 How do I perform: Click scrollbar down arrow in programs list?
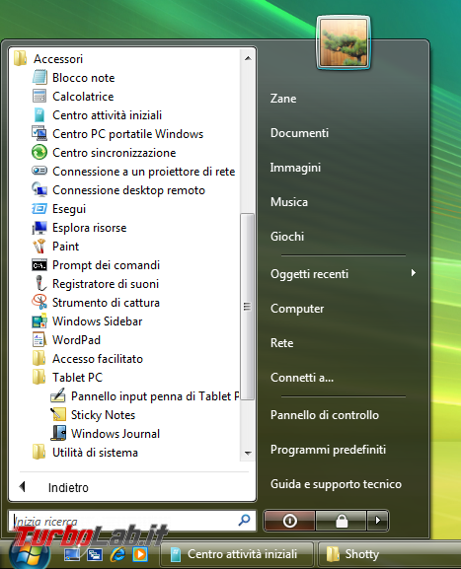[x=248, y=453]
